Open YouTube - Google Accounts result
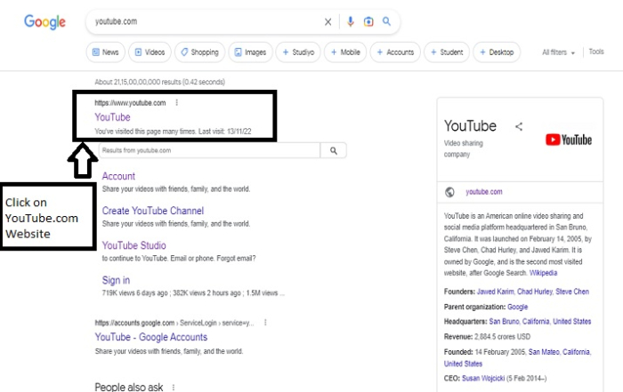The width and height of the screenshot is (623, 392). [x=151, y=337]
